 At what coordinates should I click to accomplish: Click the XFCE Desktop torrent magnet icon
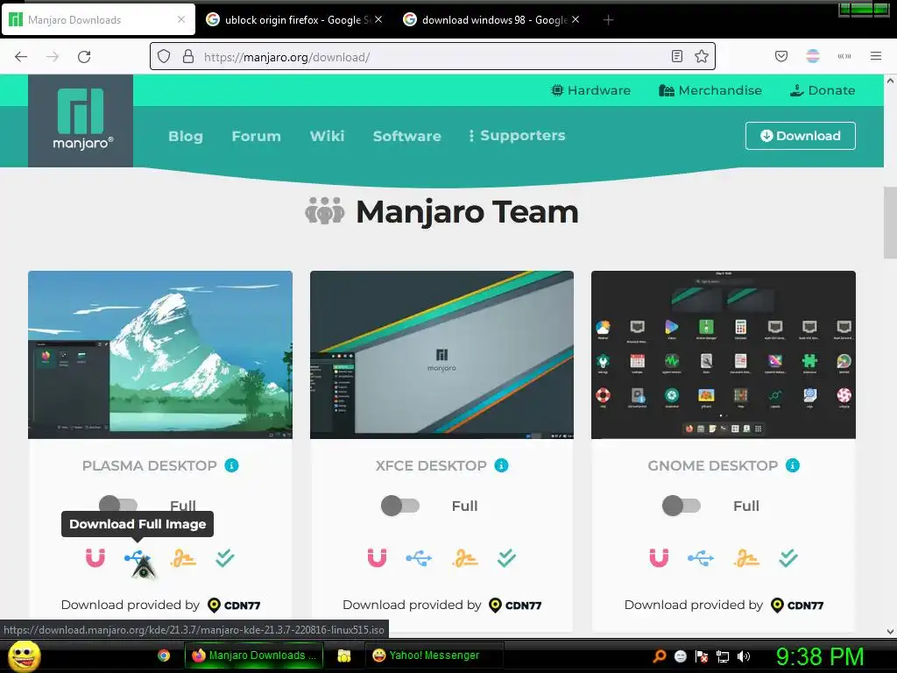[x=377, y=557]
